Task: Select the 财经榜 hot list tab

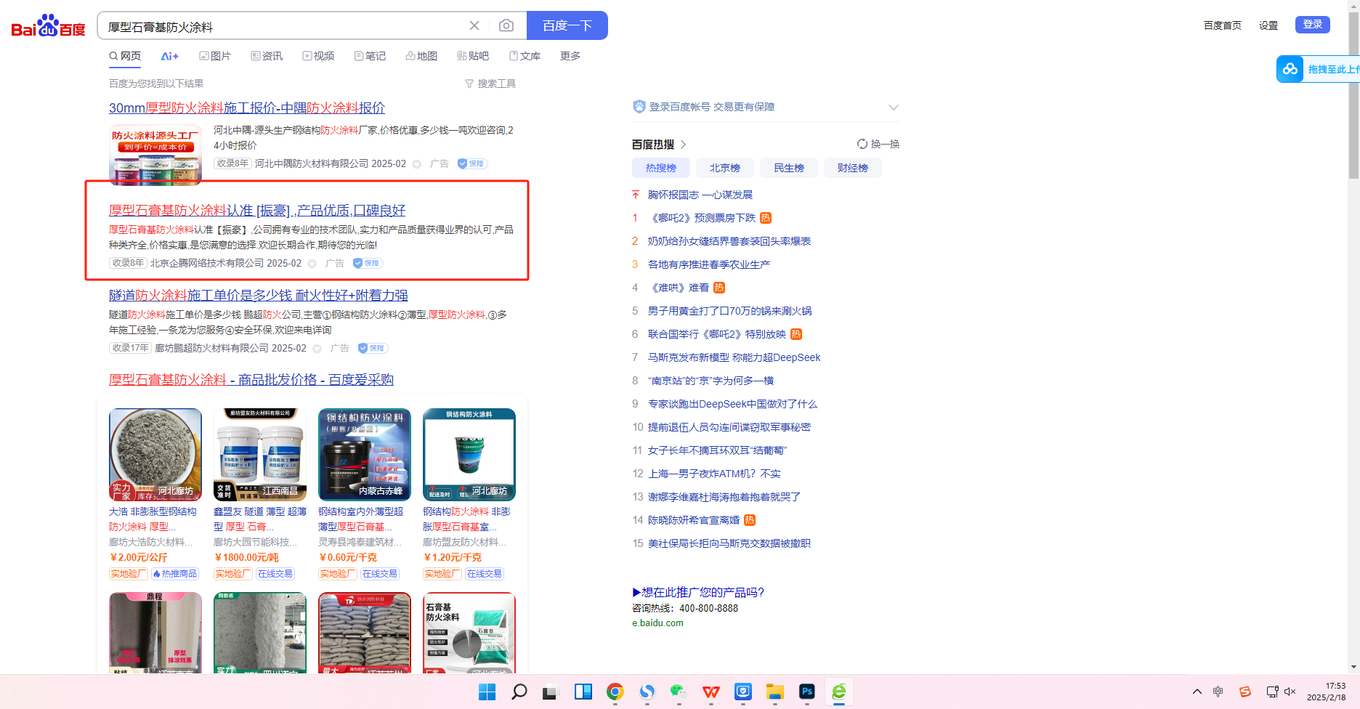Action: 852,168
